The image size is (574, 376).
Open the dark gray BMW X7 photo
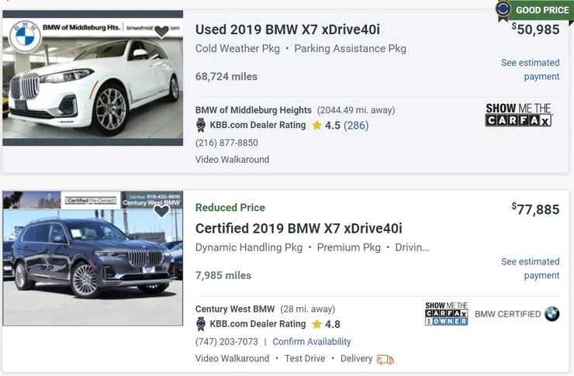pyautogui.click(x=93, y=258)
